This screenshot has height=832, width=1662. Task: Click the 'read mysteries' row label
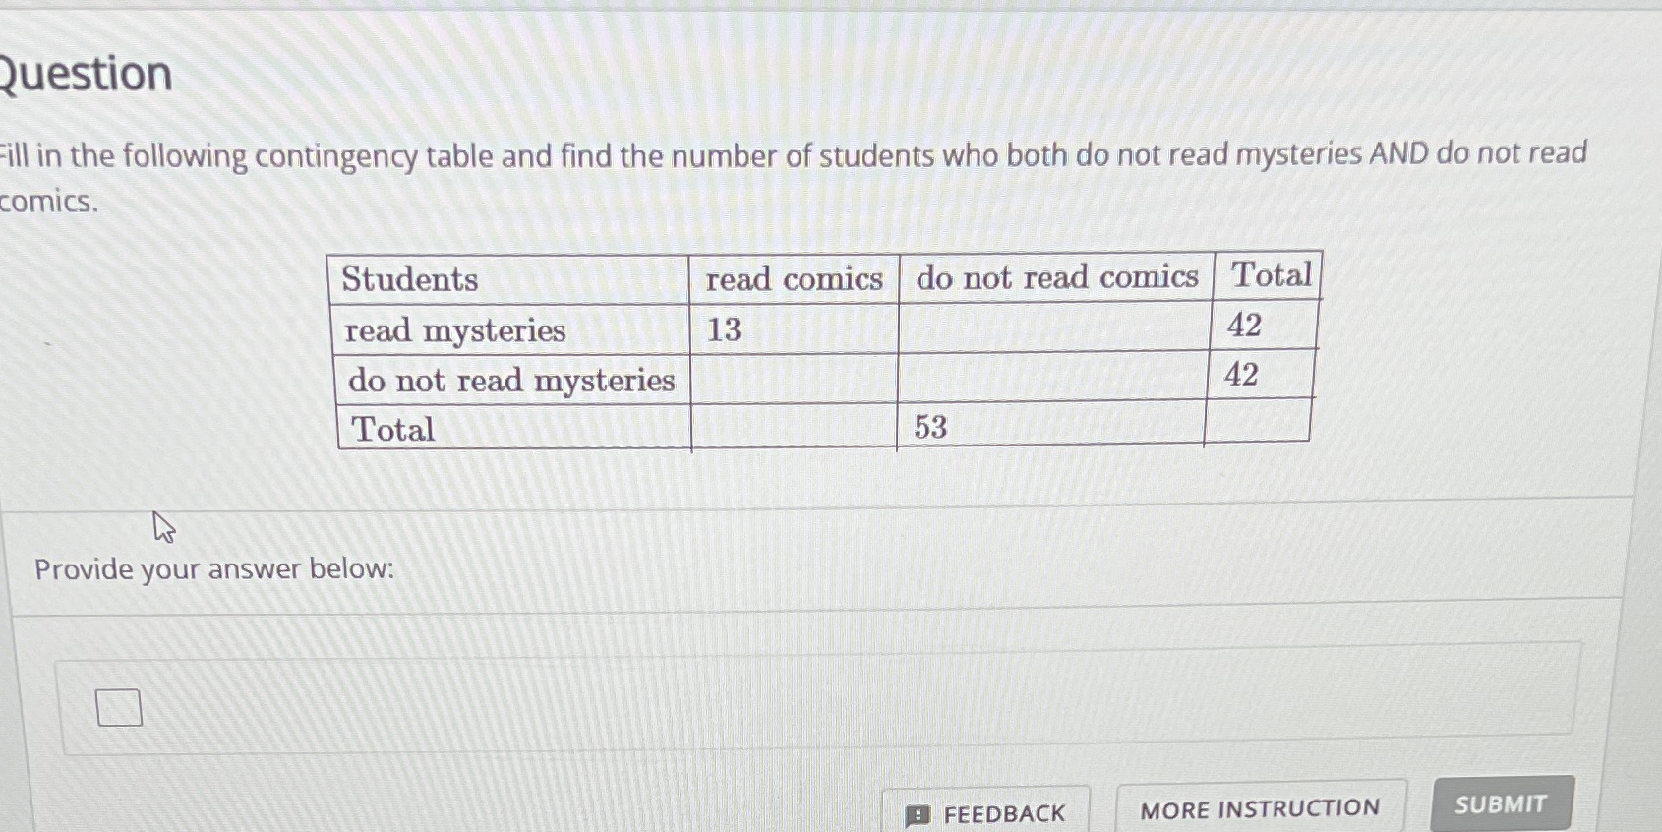(x=453, y=331)
